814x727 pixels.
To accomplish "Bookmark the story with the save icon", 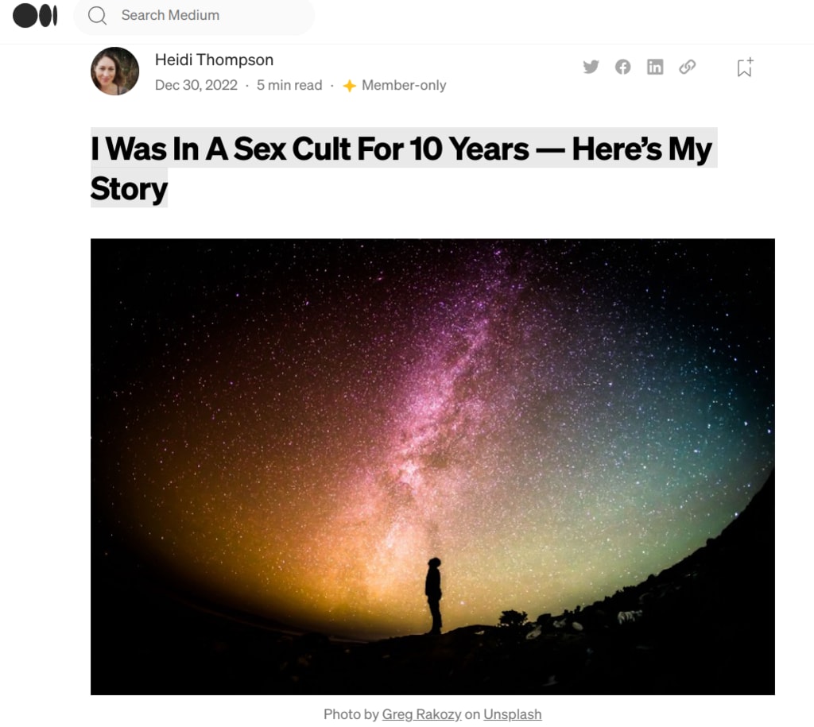I will (x=745, y=68).
